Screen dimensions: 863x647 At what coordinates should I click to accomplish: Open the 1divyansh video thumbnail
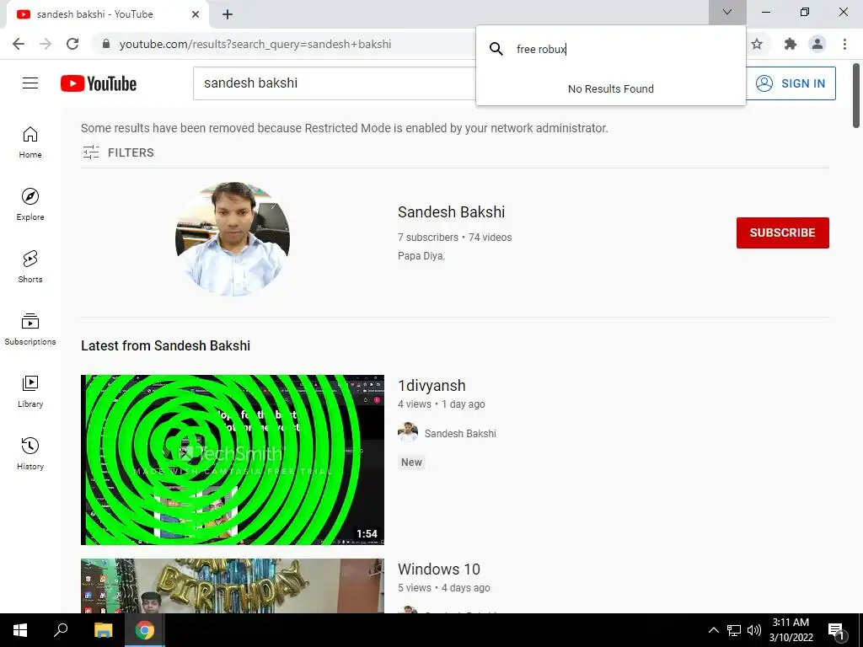coord(233,460)
